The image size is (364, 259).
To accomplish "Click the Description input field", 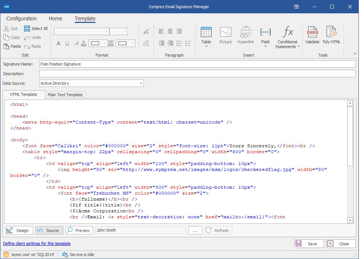I will [x=197, y=74].
